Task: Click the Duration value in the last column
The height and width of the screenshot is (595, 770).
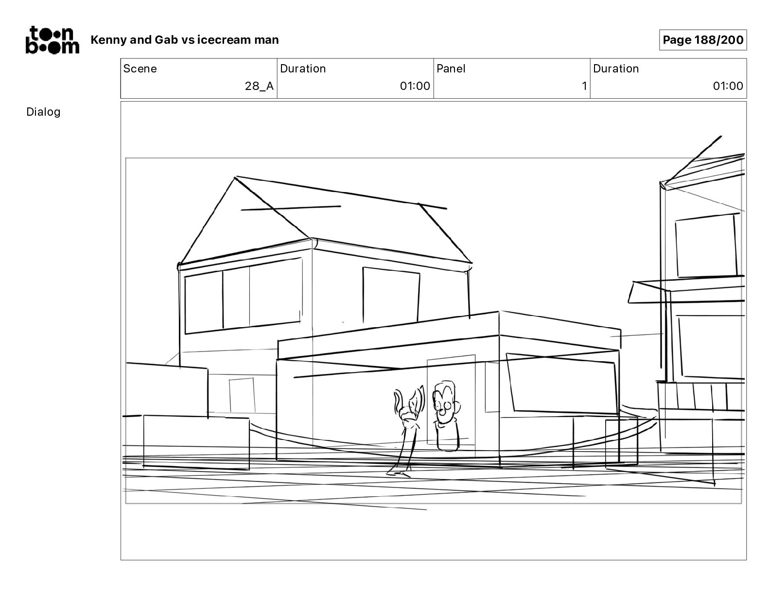Action: 728,86
